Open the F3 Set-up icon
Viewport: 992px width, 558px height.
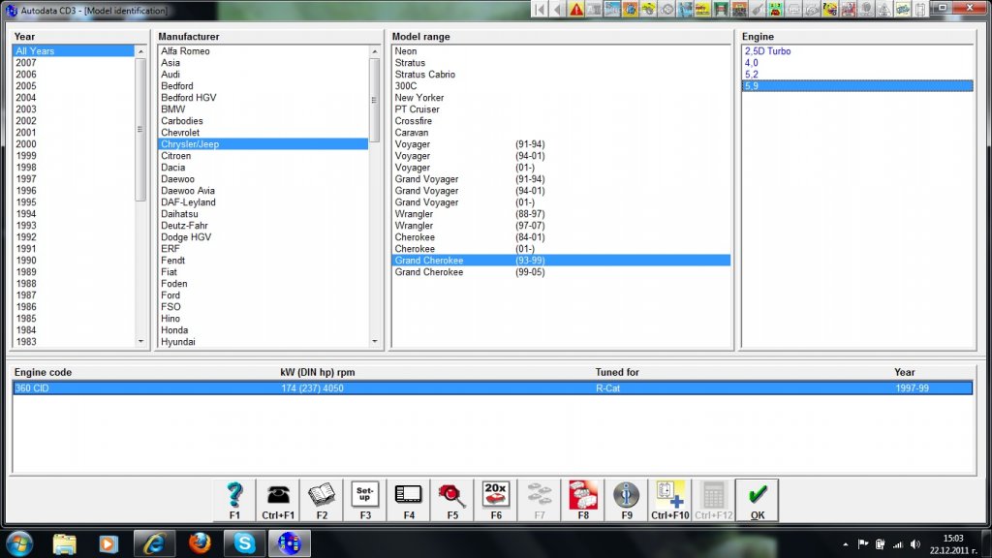[x=365, y=500]
